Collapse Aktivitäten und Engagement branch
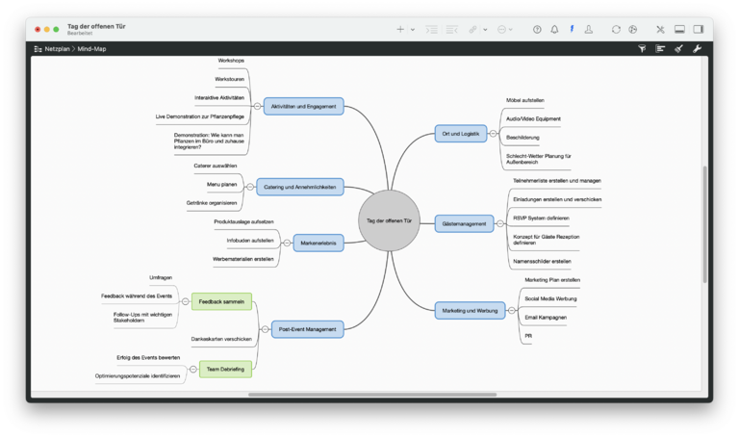Viewport: 739px width, 437px height. click(x=257, y=107)
